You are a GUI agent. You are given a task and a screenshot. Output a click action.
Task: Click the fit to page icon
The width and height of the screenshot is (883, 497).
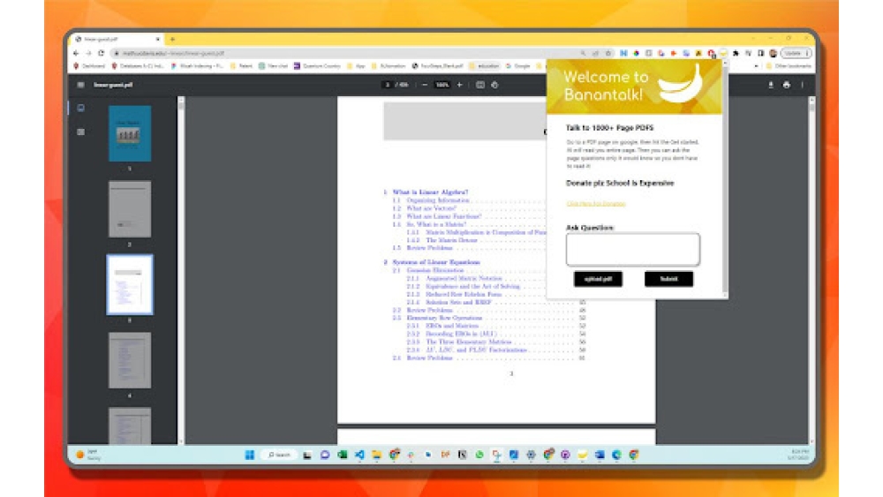click(x=479, y=85)
